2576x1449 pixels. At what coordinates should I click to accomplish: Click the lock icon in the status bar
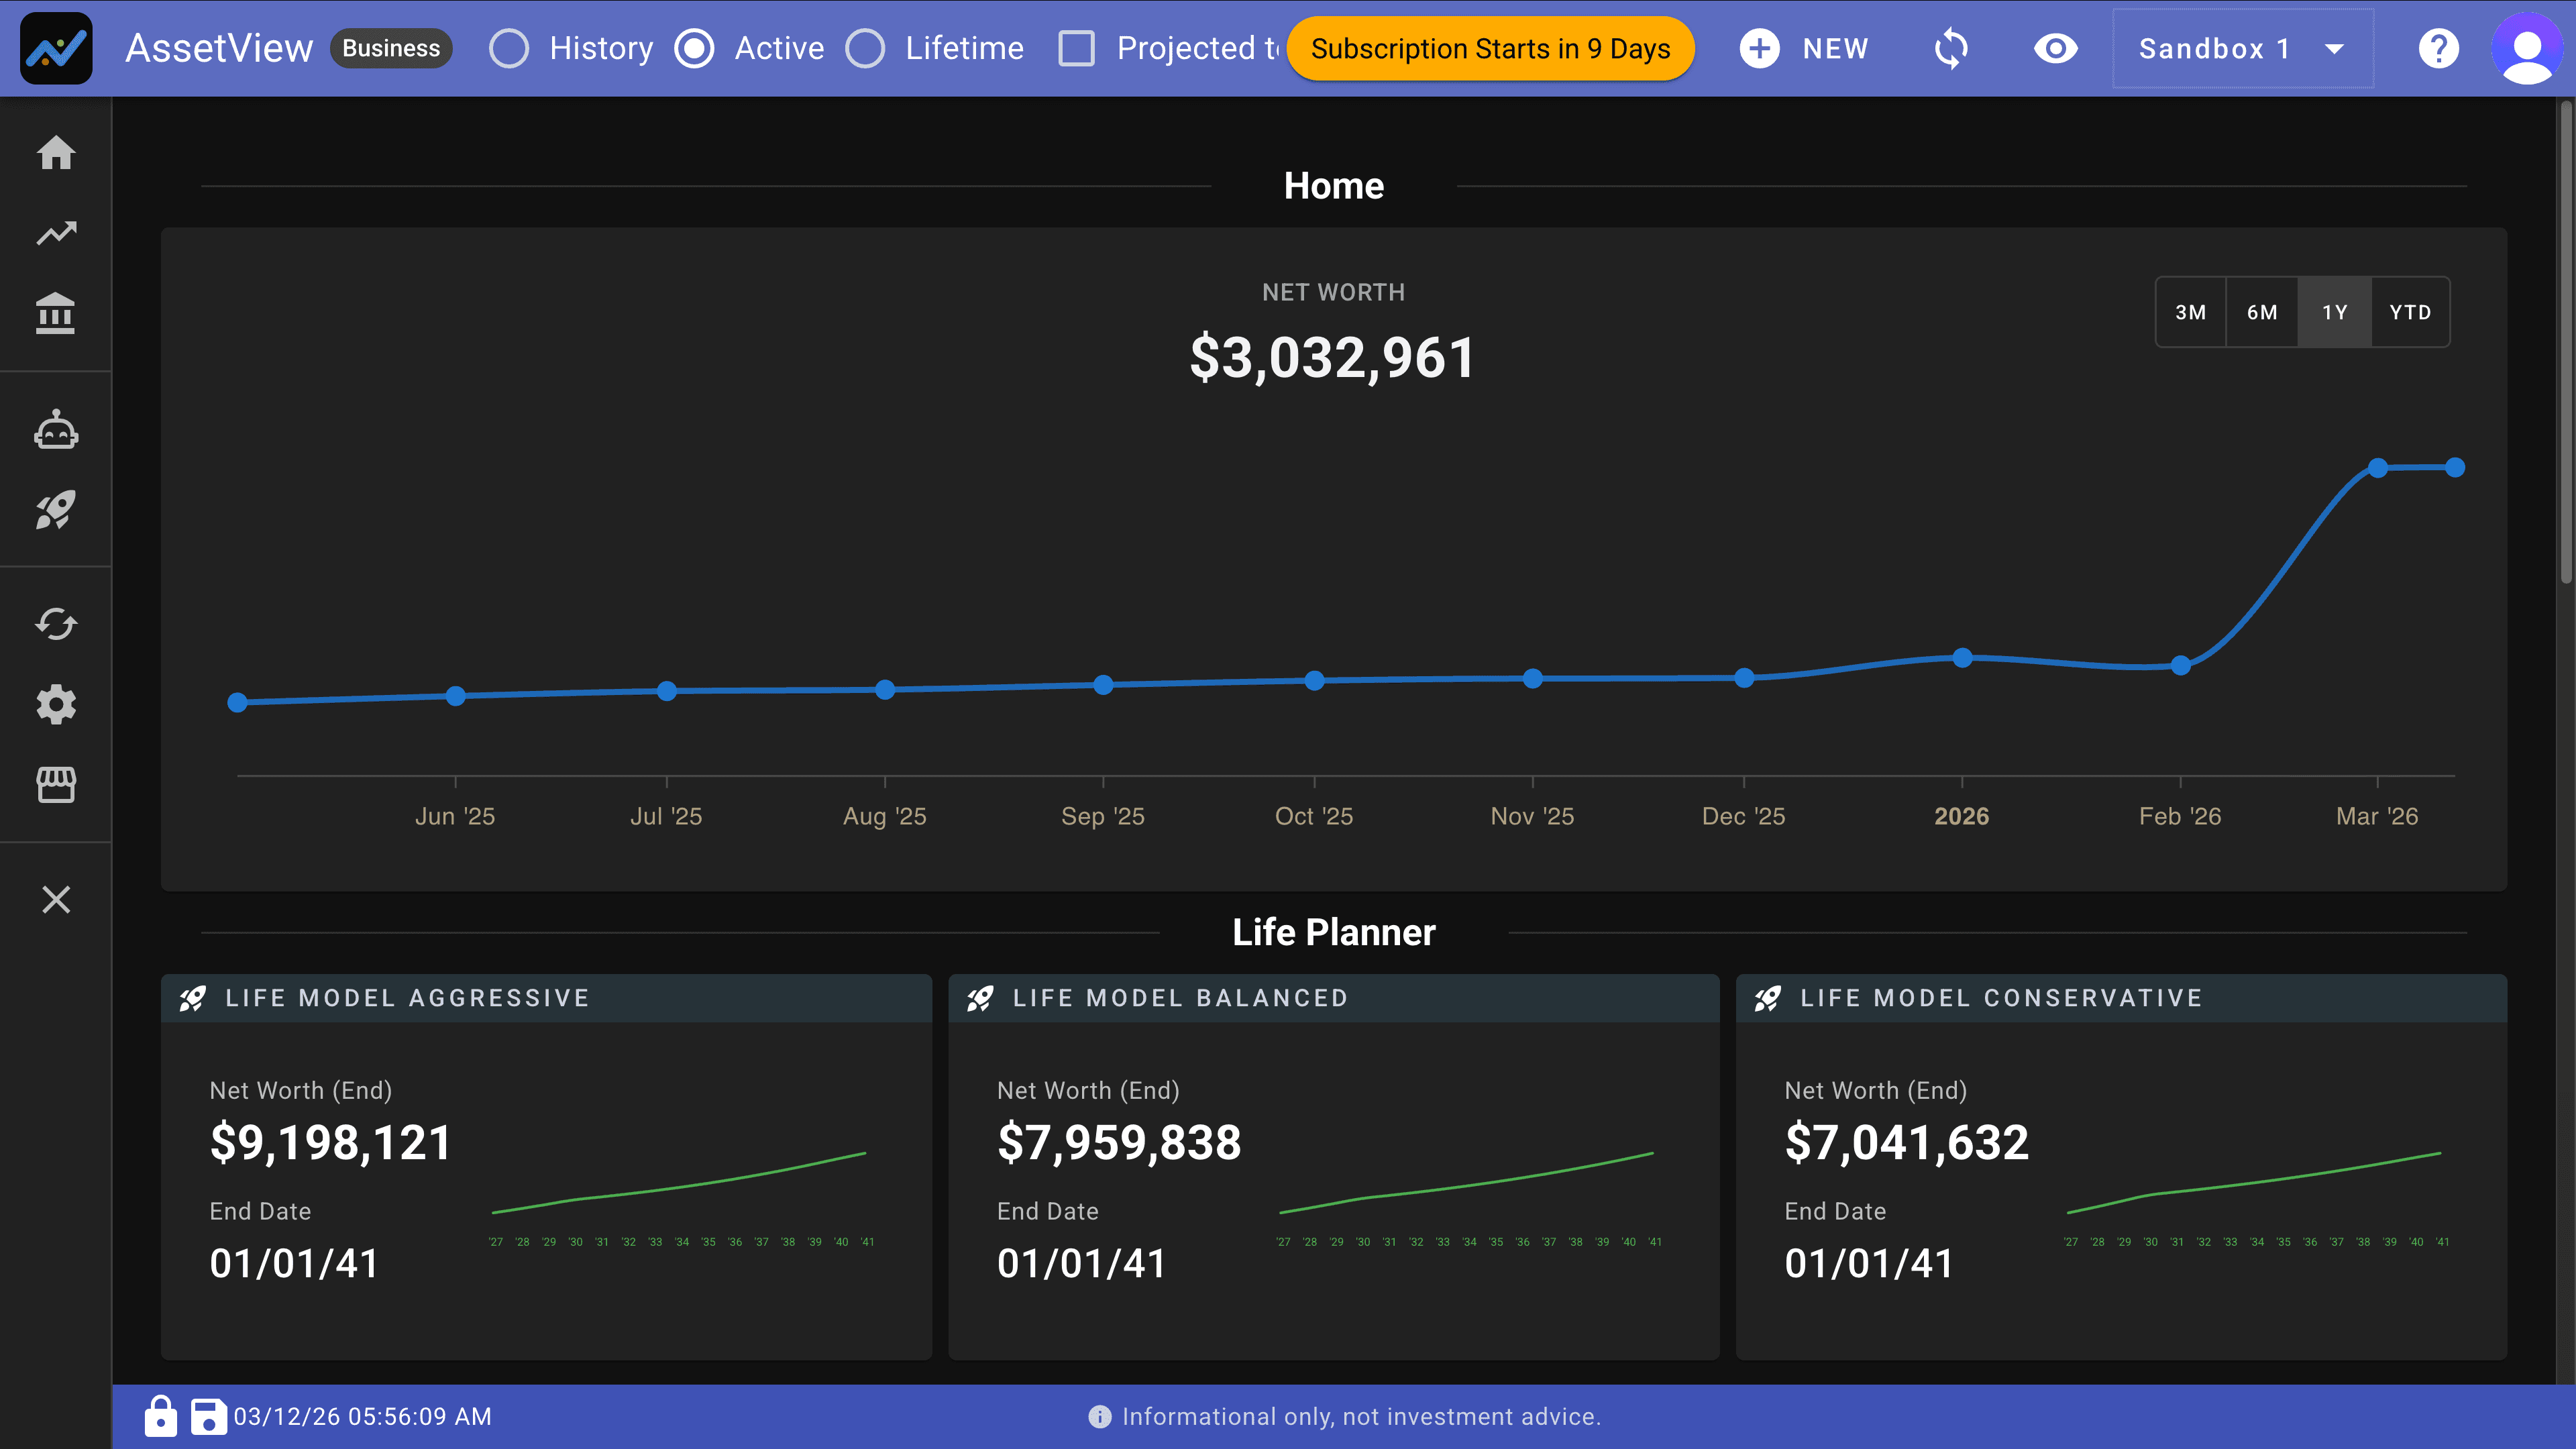(x=160, y=1416)
